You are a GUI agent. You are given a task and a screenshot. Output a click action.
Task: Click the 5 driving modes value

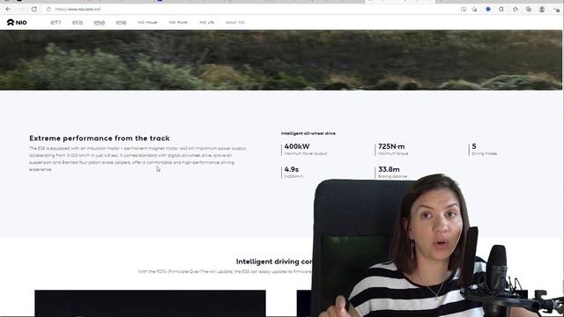pyautogui.click(x=474, y=146)
